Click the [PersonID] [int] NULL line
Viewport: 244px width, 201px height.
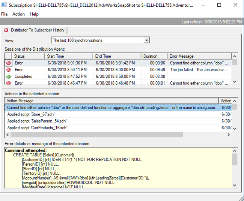[x=40, y=164]
